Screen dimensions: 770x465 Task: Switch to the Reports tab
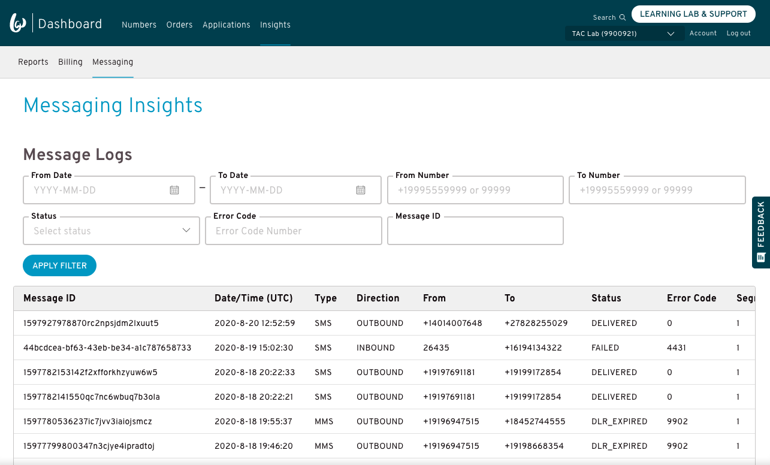(x=33, y=62)
